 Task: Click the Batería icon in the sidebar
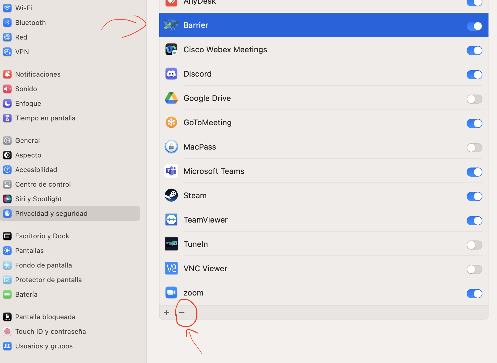[7, 294]
